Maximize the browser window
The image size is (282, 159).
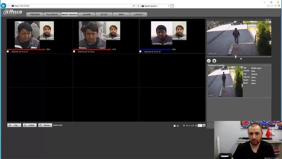click(271, 2)
